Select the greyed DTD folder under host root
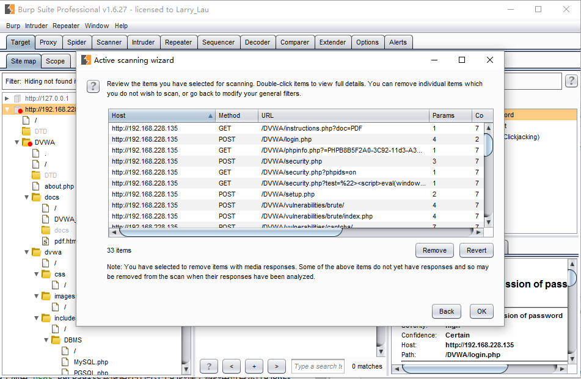581x379 pixels. pyautogui.click(x=26, y=131)
